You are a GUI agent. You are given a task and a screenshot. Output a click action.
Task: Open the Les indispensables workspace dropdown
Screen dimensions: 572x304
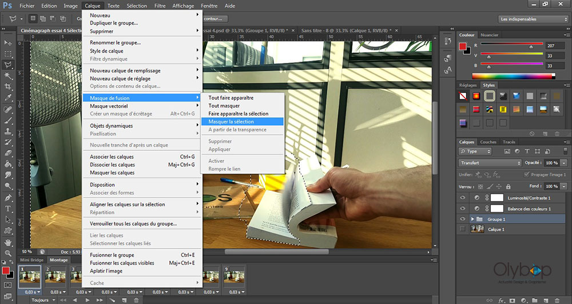pyautogui.click(x=533, y=19)
